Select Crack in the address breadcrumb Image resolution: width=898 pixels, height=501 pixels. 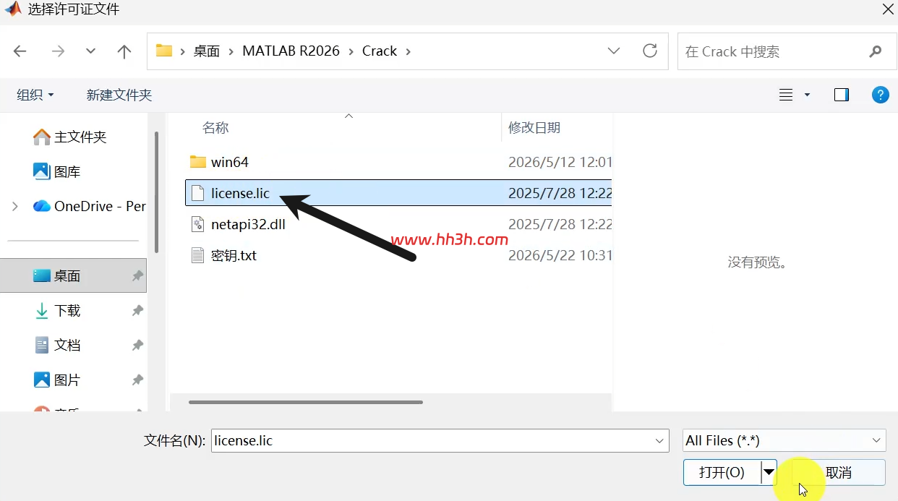(380, 51)
